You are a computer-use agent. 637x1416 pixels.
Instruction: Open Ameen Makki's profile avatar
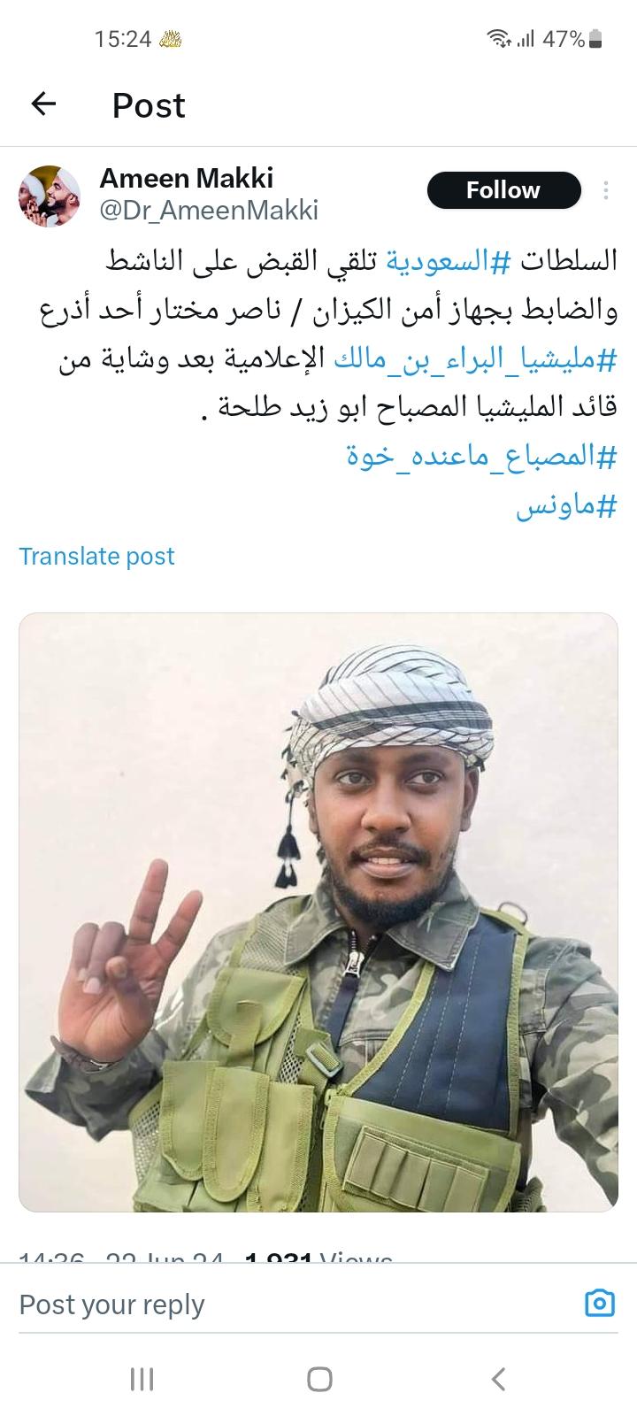(50, 195)
